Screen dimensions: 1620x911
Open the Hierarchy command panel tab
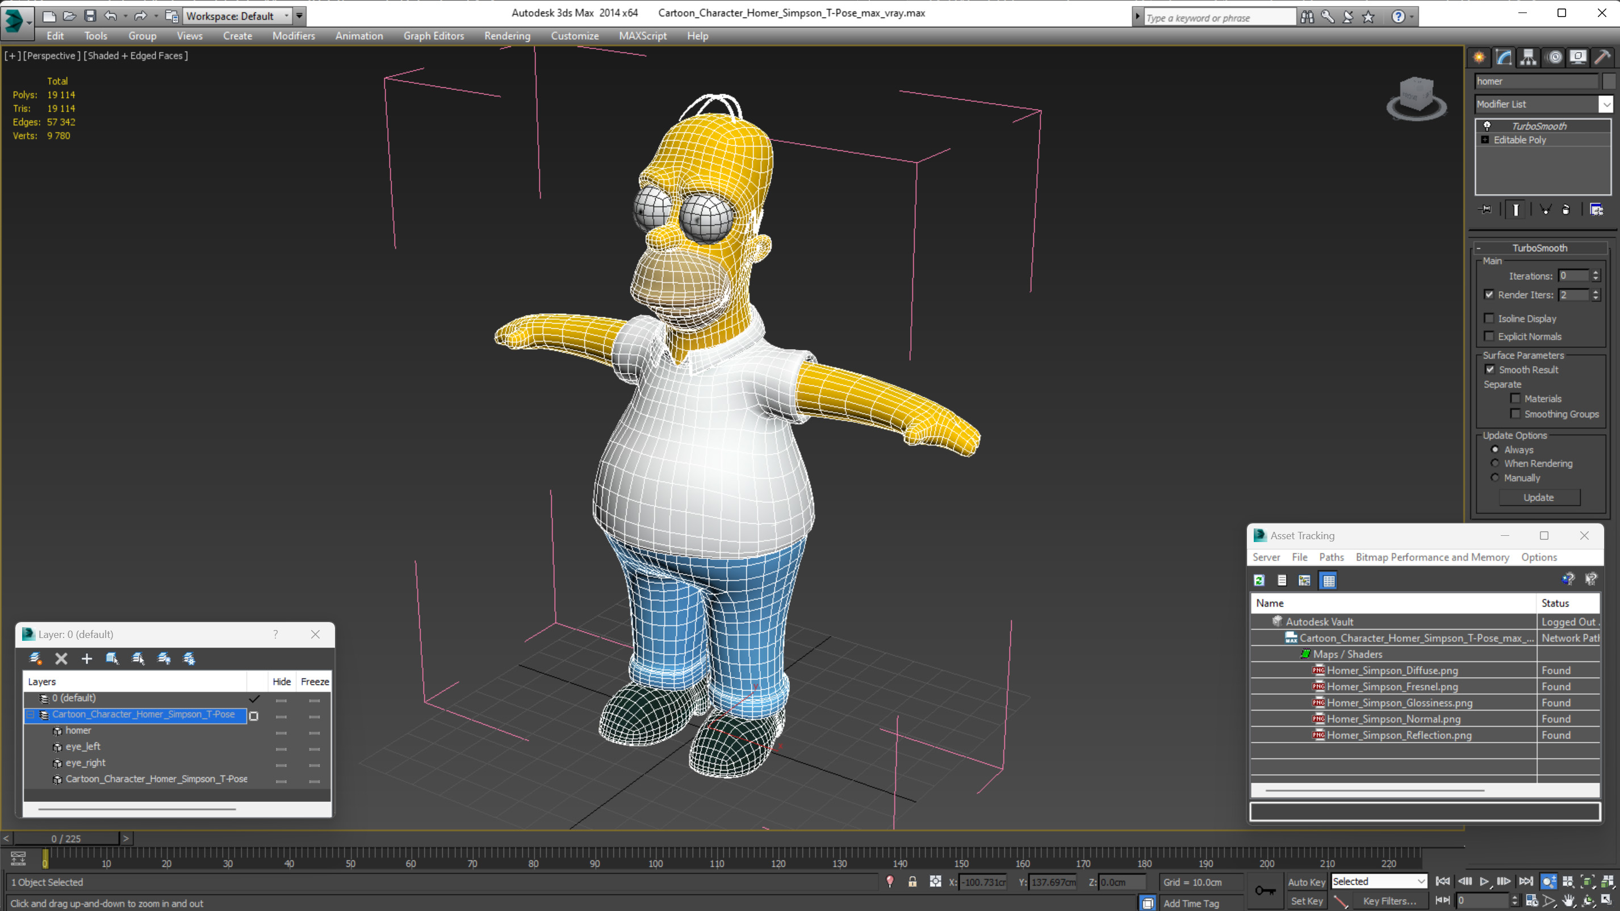pos(1528,57)
